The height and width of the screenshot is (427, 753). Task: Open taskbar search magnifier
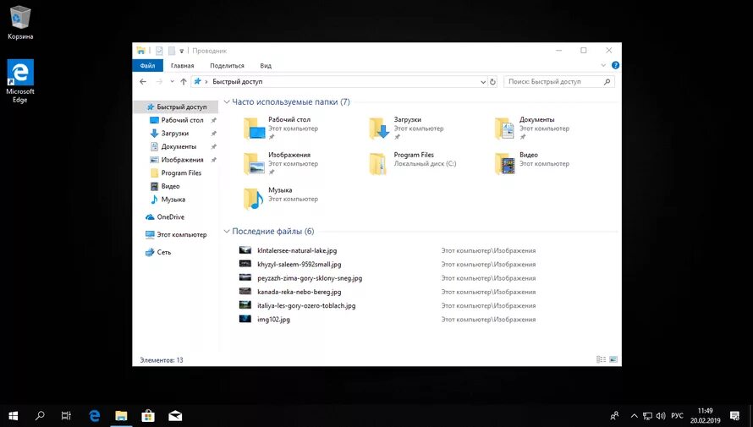click(x=40, y=416)
